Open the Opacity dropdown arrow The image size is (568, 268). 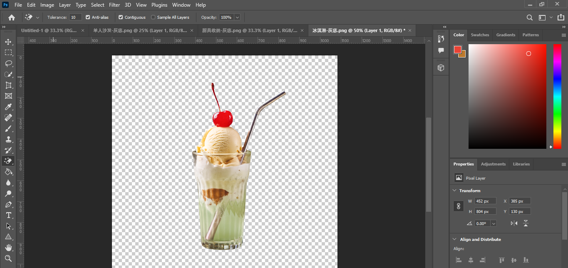tap(237, 18)
